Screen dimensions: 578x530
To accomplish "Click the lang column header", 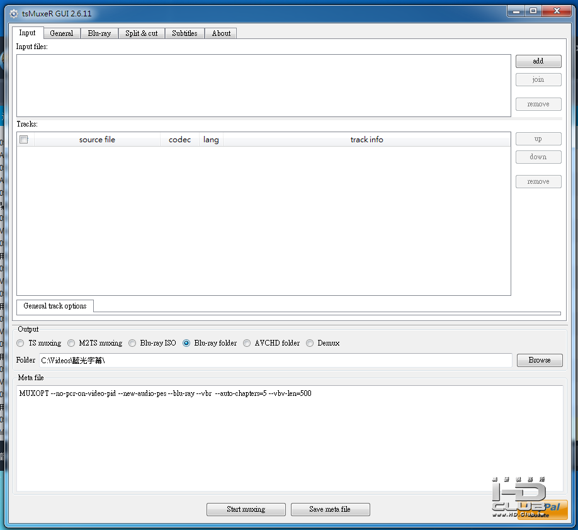I will click(x=211, y=140).
